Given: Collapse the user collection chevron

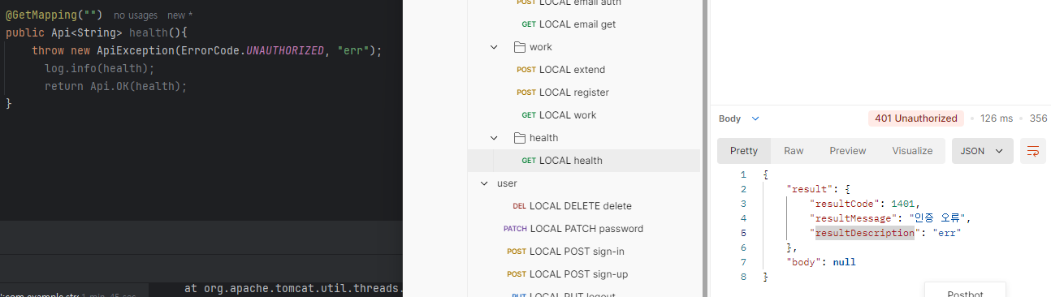Looking at the screenshot, I should coord(484,183).
